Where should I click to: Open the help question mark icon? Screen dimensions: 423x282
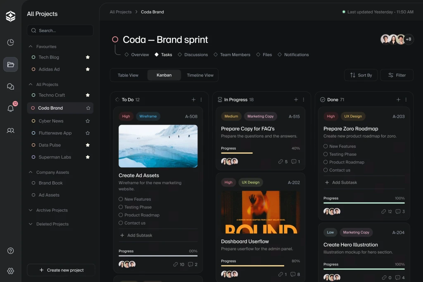10,251
